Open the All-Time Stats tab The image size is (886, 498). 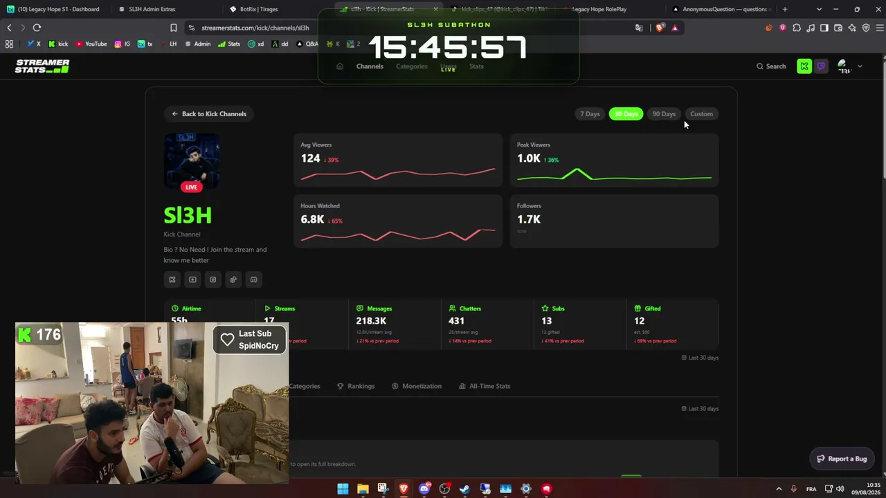[485, 386]
